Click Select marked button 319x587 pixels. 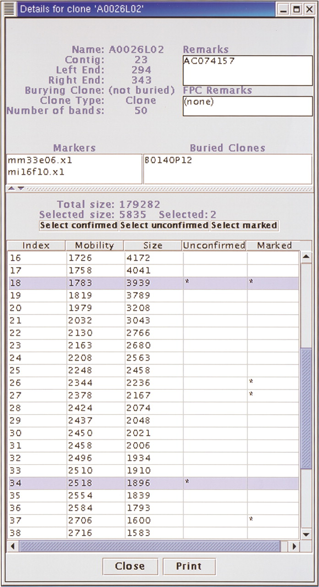tap(244, 225)
